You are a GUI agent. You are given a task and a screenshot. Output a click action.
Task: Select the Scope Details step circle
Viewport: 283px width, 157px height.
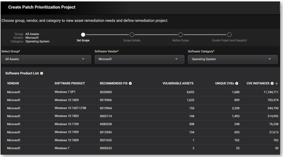coord(132,35)
